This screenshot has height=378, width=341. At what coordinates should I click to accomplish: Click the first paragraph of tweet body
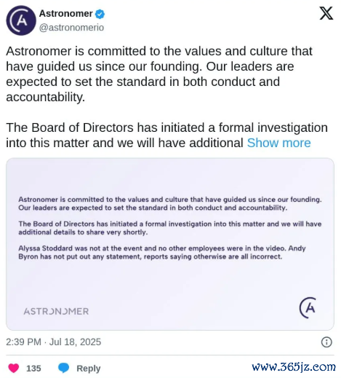pyautogui.click(x=159, y=74)
